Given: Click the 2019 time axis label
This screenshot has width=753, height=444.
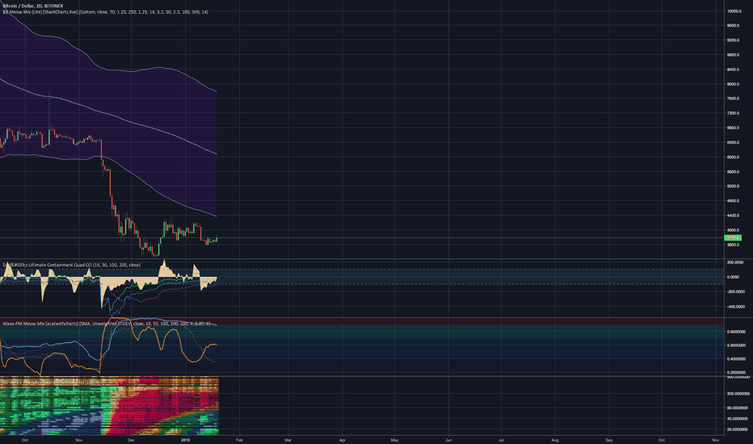Looking at the screenshot, I should [185, 440].
